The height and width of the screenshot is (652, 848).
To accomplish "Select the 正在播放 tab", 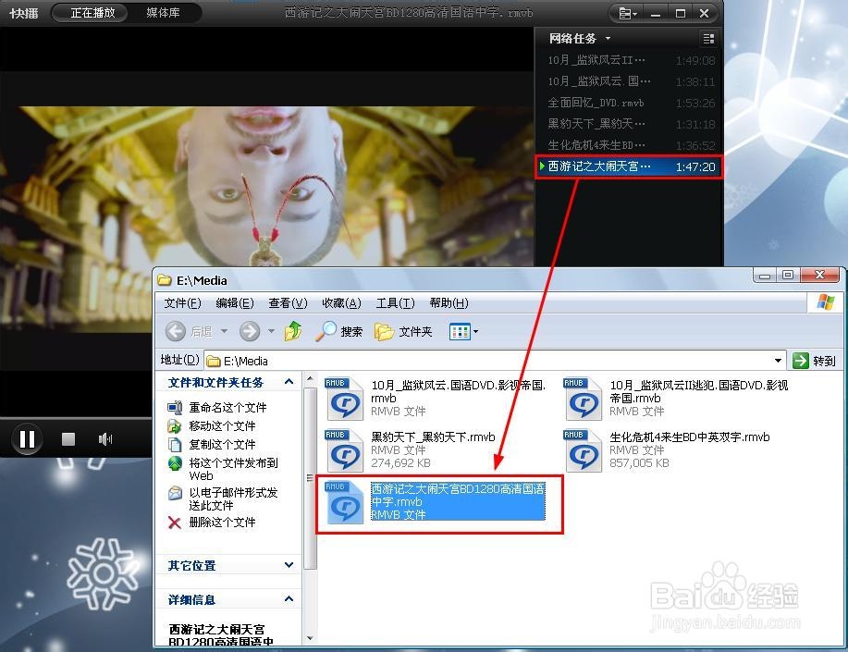I will 92,12.
